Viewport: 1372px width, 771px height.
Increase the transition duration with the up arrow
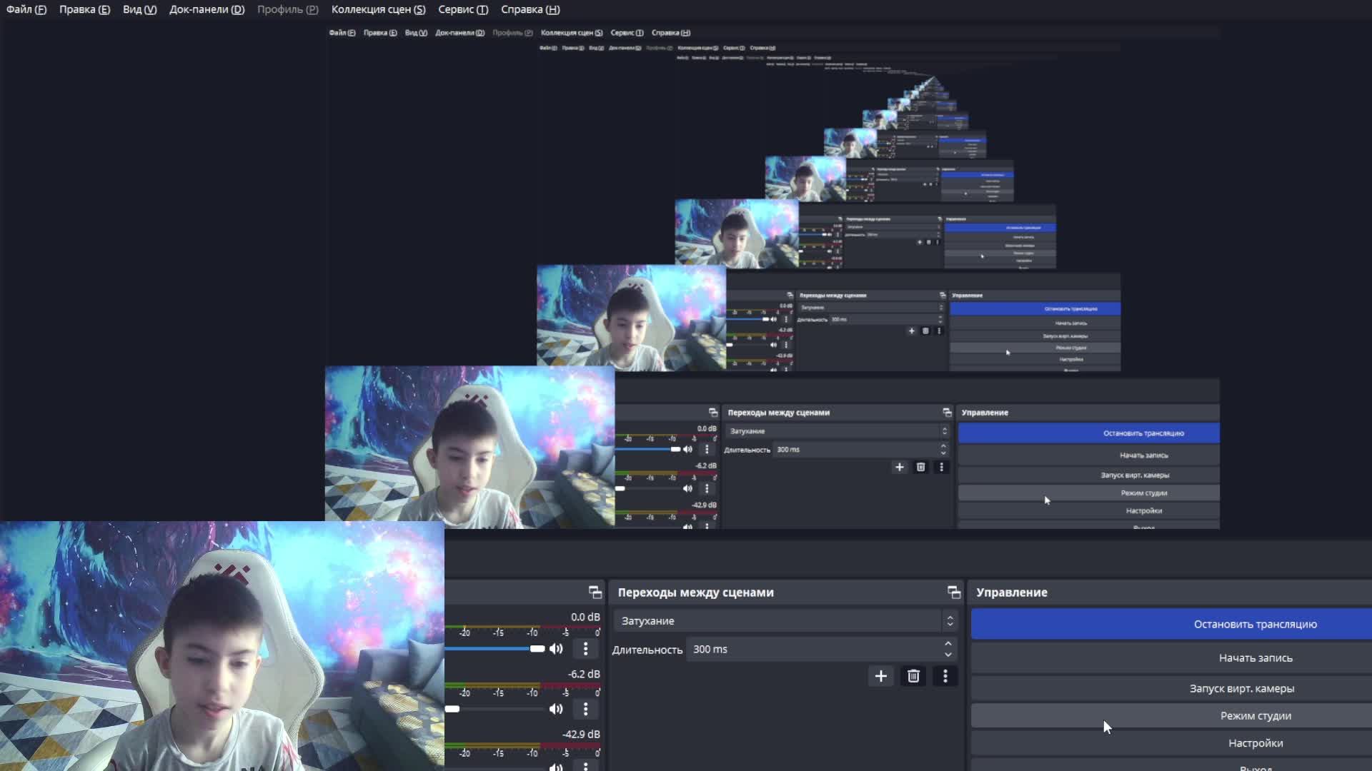[948, 644]
